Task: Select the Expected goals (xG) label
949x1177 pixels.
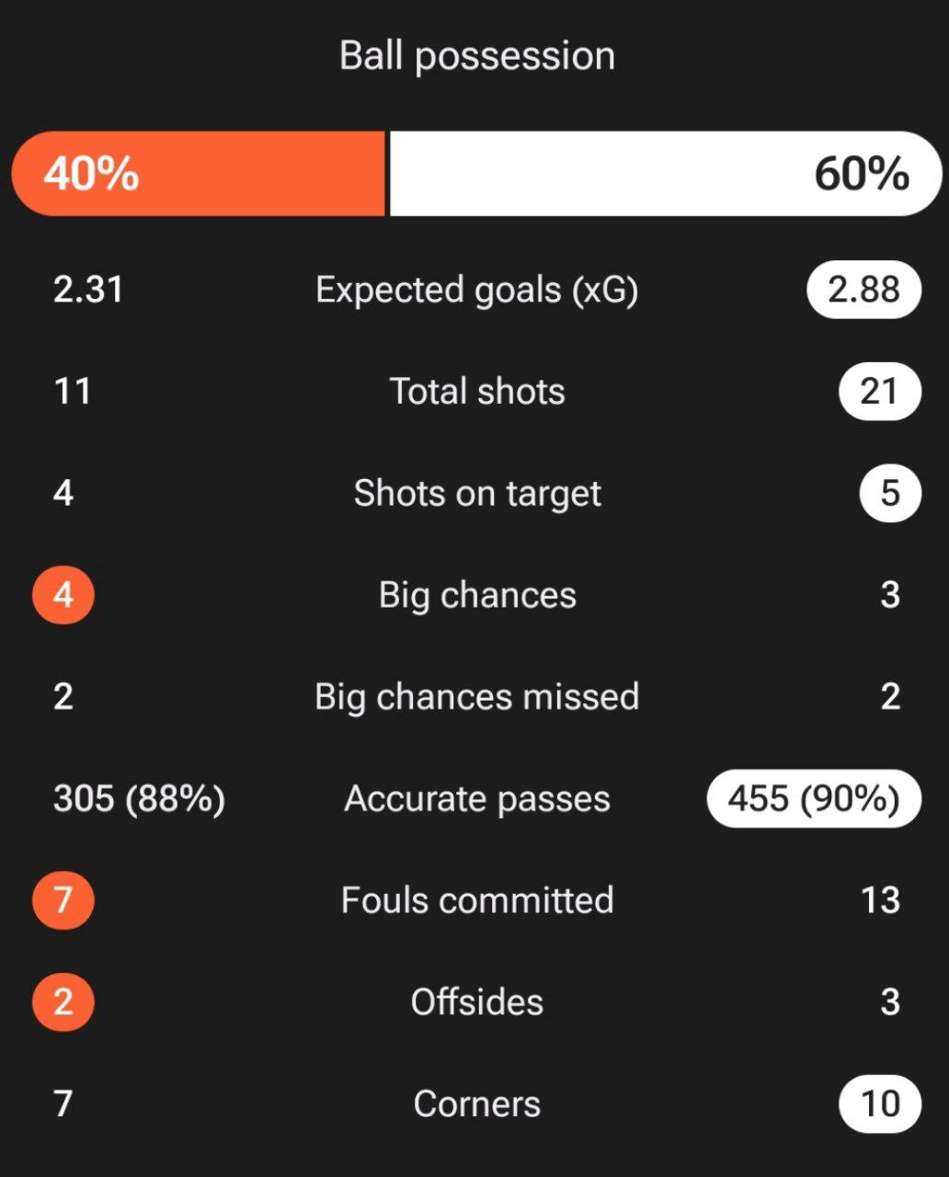Action: (477, 291)
